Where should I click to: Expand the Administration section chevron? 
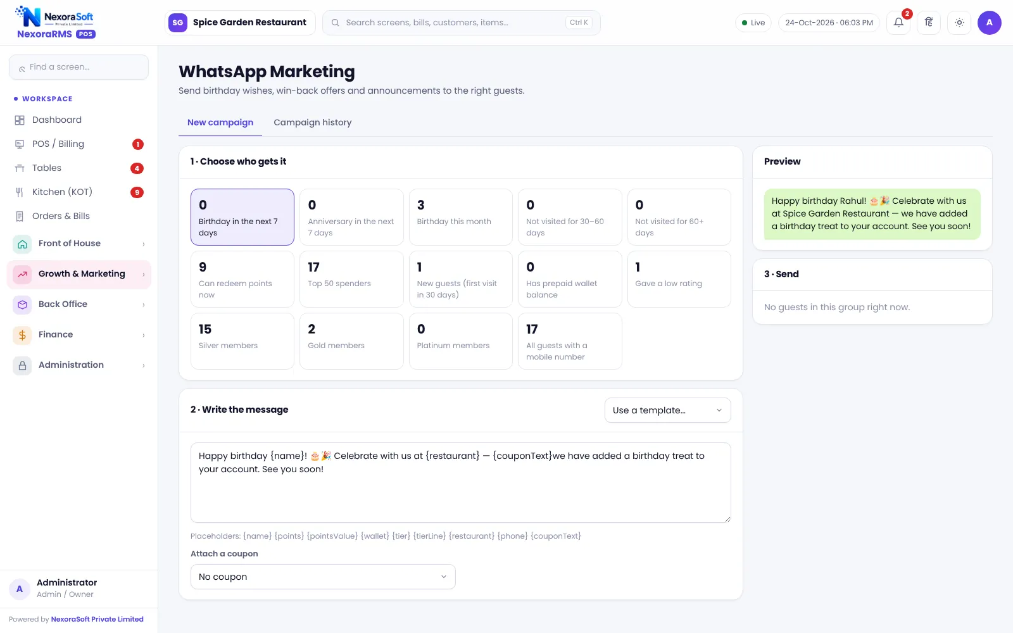(x=144, y=366)
